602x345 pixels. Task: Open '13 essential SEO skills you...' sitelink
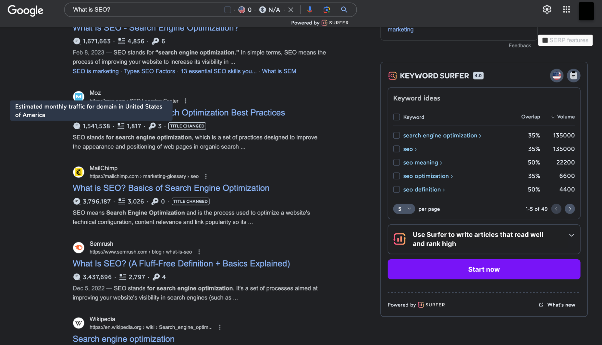[x=219, y=71]
